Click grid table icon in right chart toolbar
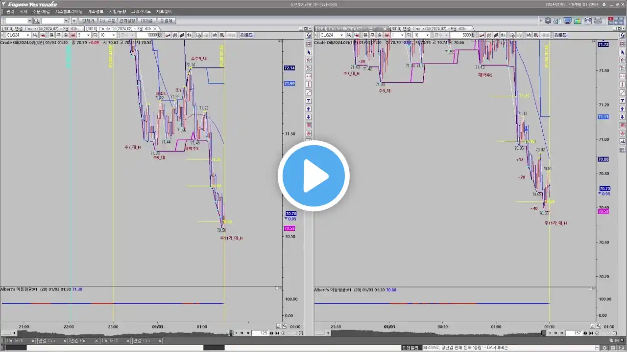The width and height of the screenshot is (627, 352). coord(536,35)
